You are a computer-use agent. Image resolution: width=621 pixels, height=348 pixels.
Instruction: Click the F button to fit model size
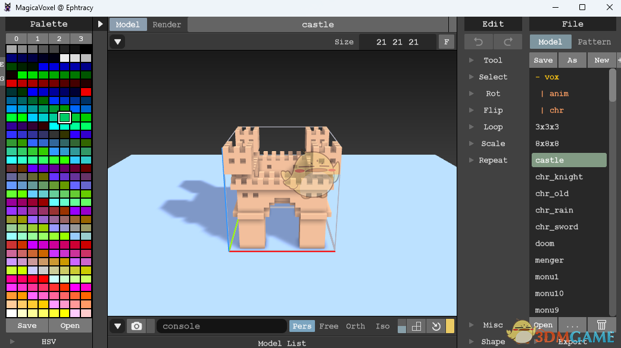pos(446,42)
